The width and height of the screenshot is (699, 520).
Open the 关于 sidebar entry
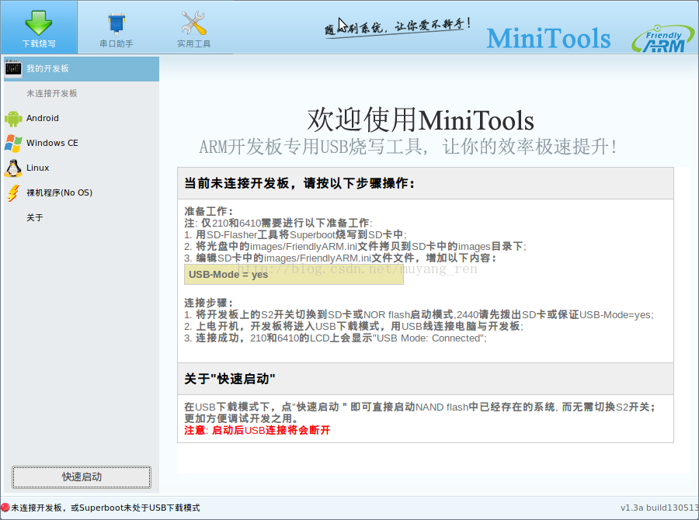82,218
